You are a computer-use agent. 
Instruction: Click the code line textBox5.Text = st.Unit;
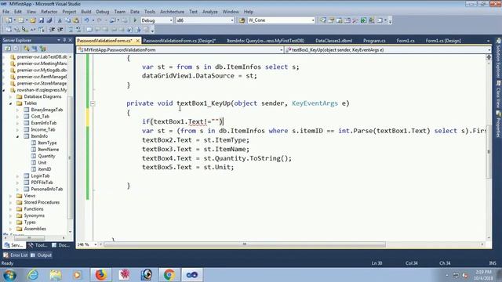coord(188,167)
